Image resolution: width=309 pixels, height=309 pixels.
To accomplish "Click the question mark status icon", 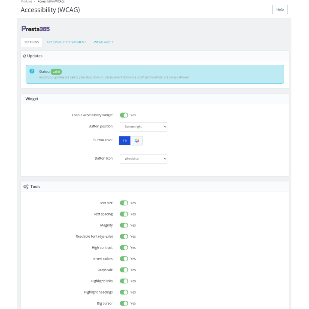I will tap(32, 71).
